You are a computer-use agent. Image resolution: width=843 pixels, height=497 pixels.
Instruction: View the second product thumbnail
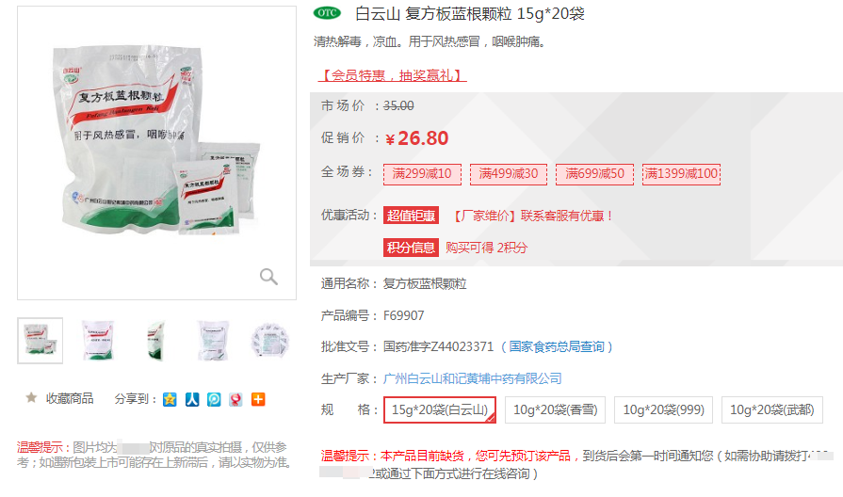[98, 341]
